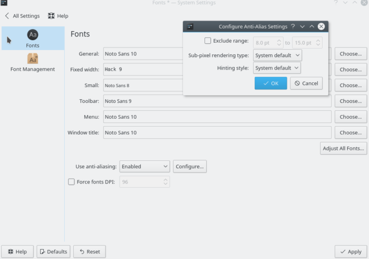Image resolution: width=369 pixels, height=259 pixels.
Task: Confirm anti-alias dialog with OK
Action: 270,83
